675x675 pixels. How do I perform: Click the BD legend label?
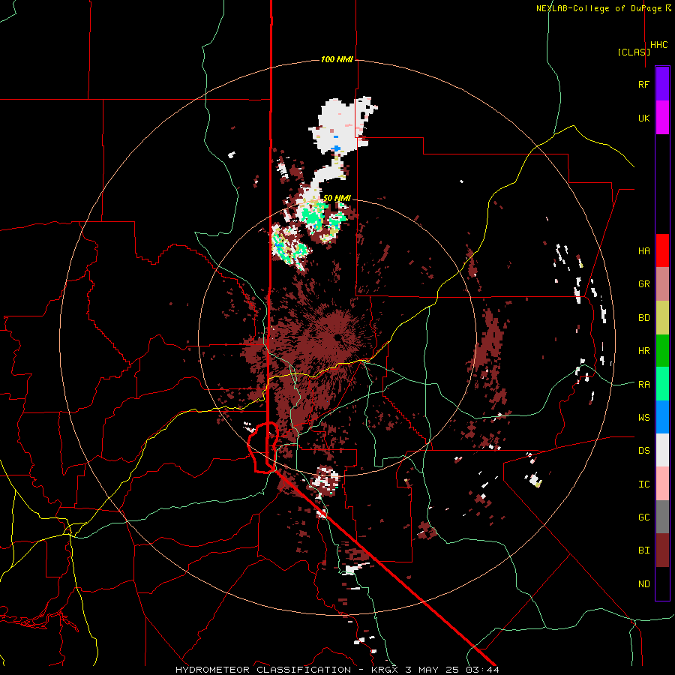click(643, 318)
